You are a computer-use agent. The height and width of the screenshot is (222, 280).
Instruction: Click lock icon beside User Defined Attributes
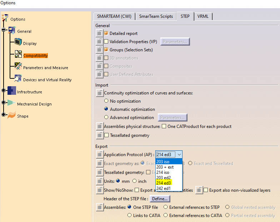[99, 74]
